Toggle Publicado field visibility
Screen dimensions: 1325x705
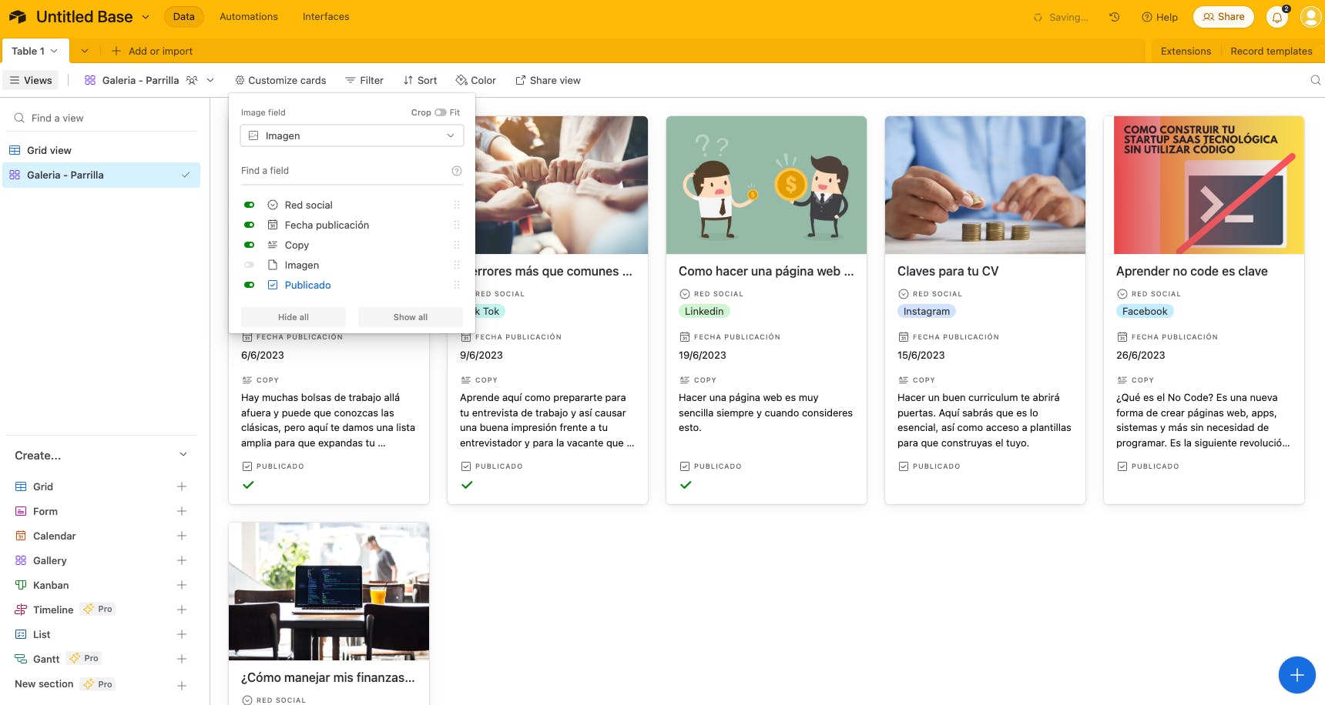[x=249, y=285]
